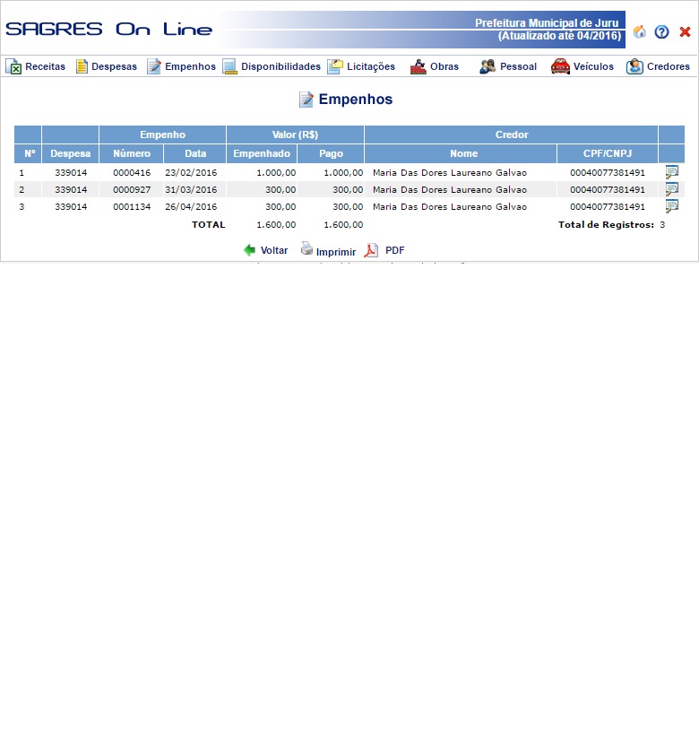This screenshot has height=738, width=699.
Task: Click the red X close icon
Action: tap(685, 32)
